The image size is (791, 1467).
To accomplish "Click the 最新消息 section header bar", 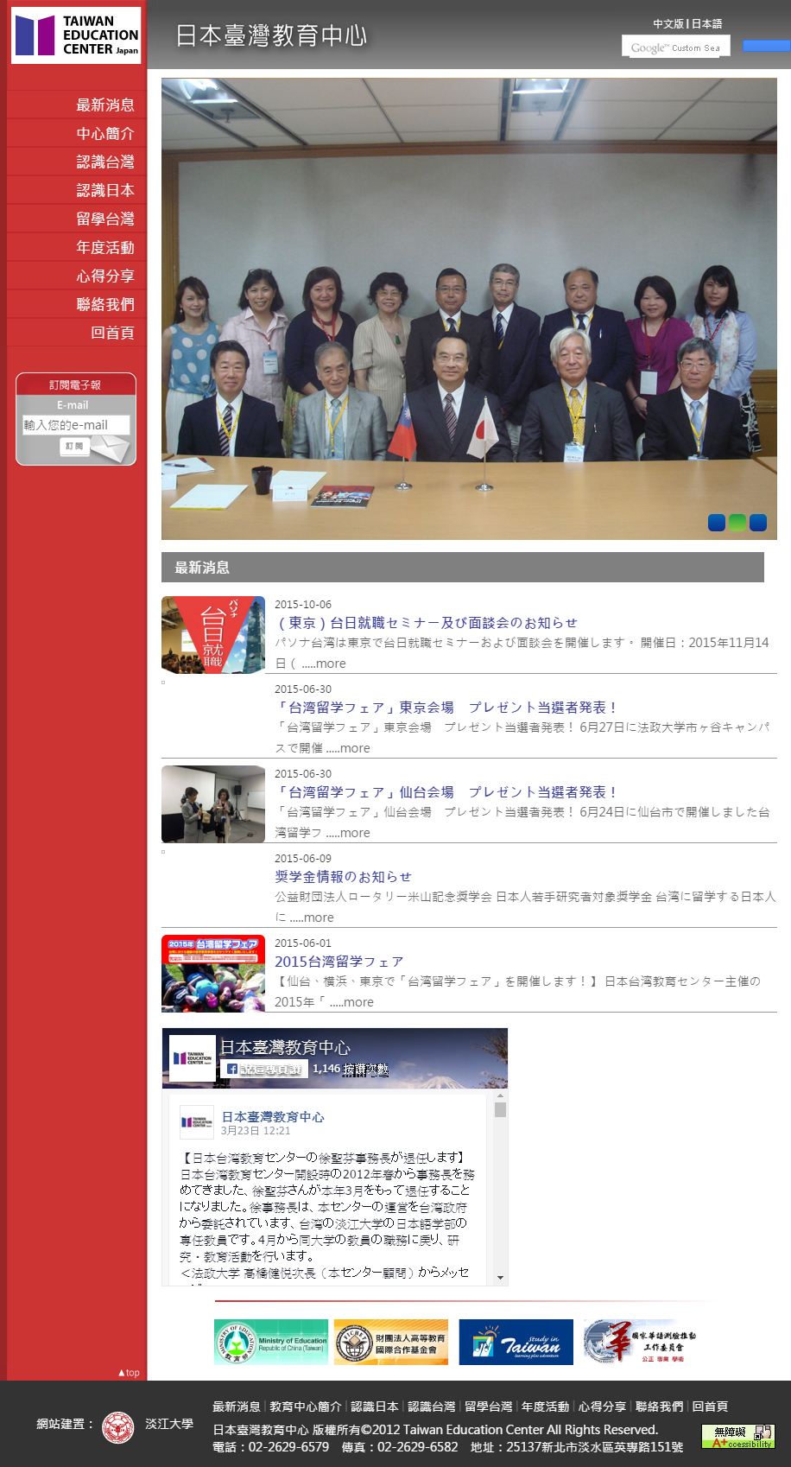I will (463, 568).
